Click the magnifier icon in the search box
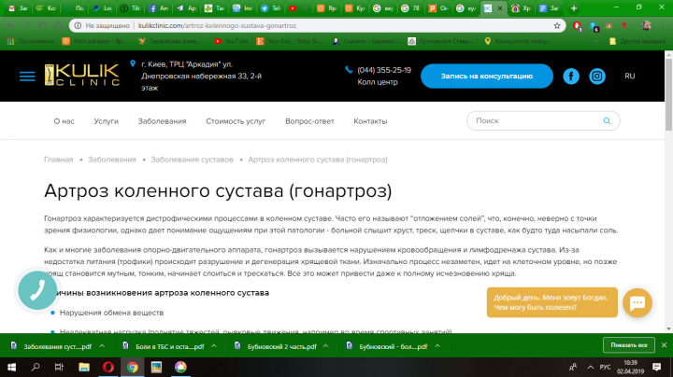673x377 pixels. tap(607, 120)
